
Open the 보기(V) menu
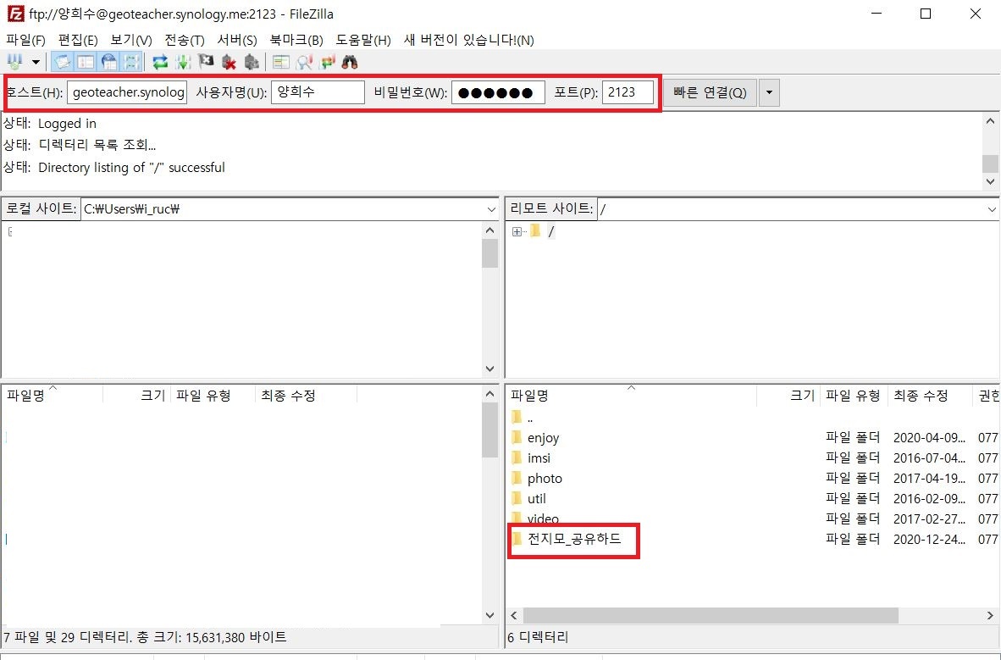tap(131, 40)
